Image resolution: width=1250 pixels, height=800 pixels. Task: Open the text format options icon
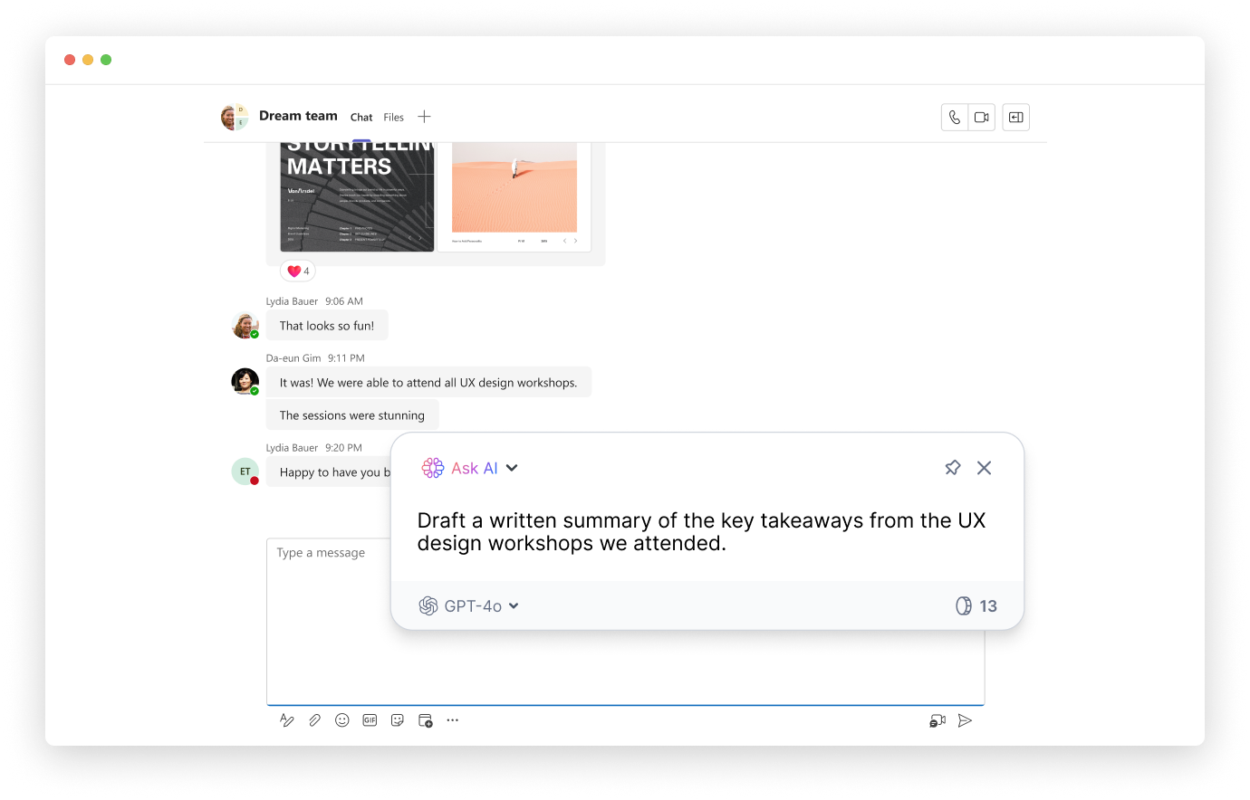(287, 720)
